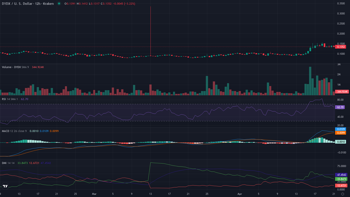
Task: Click the red -DI axis label 12.6721
Action: click(342, 186)
